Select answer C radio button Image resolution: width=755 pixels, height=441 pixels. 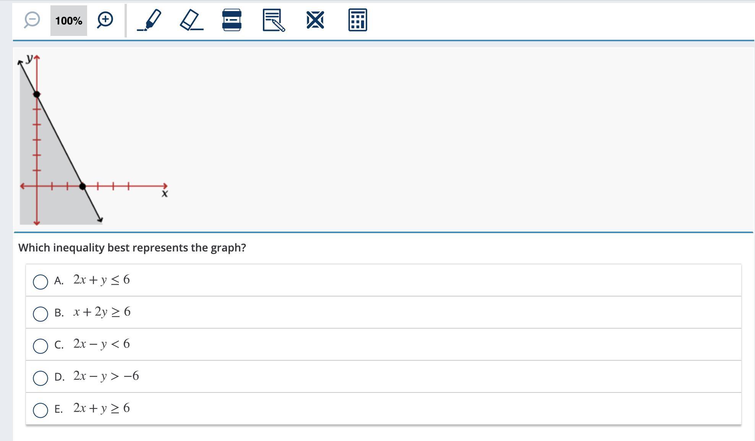coord(41,346)
